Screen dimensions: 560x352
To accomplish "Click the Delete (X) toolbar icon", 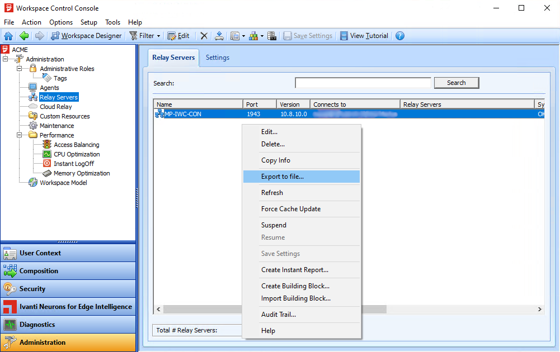I will pos(204,35).
